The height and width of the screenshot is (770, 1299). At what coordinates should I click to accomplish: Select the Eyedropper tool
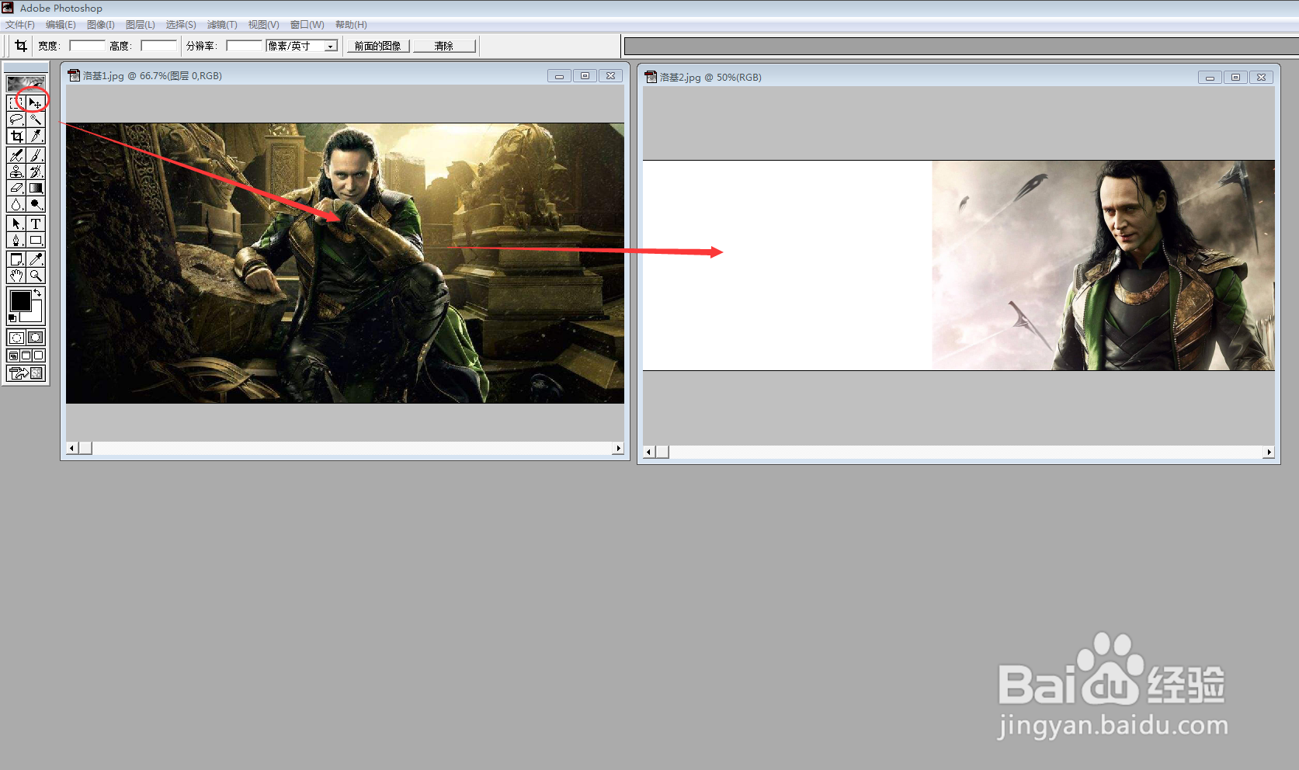click(x=36, y=259)
